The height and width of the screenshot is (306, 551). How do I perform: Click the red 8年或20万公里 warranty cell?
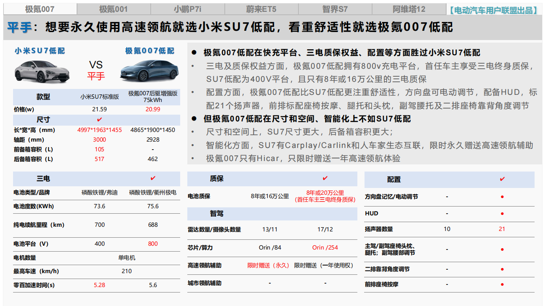[325, 196]
